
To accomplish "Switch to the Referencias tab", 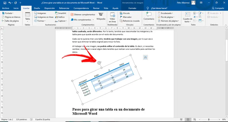I will pos(64,8).
